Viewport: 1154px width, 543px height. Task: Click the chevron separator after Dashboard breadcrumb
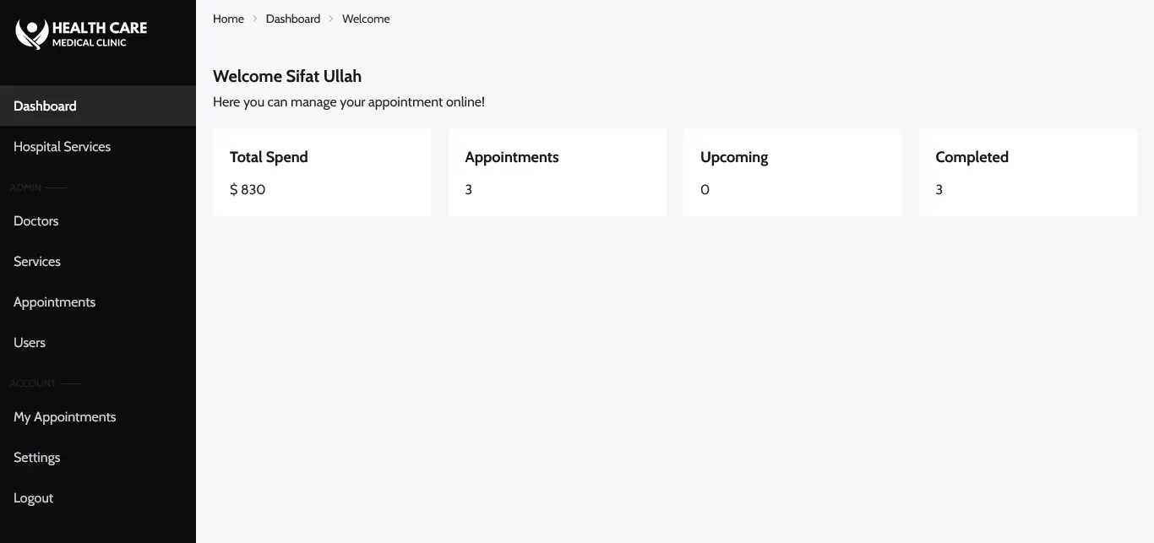[x=331, y=19]
